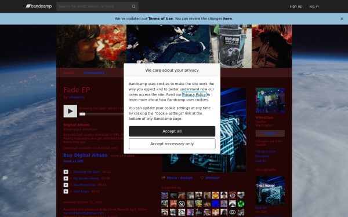348x217 pixels.
Task: Open the VibraGun artist link under the title
Action: tap(77, 97)
